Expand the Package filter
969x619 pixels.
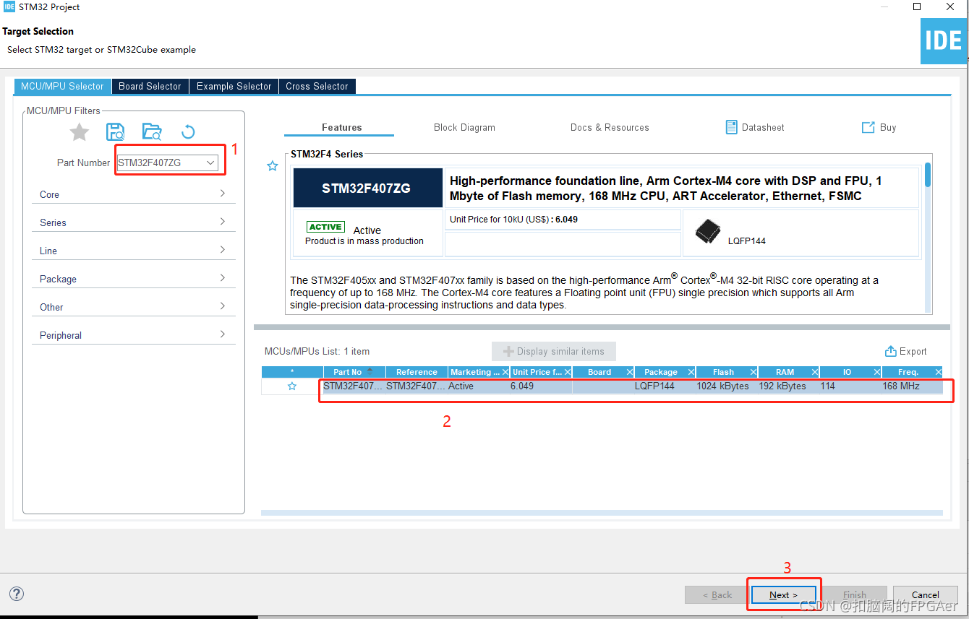pyautogui.click(x=134, y=278)
